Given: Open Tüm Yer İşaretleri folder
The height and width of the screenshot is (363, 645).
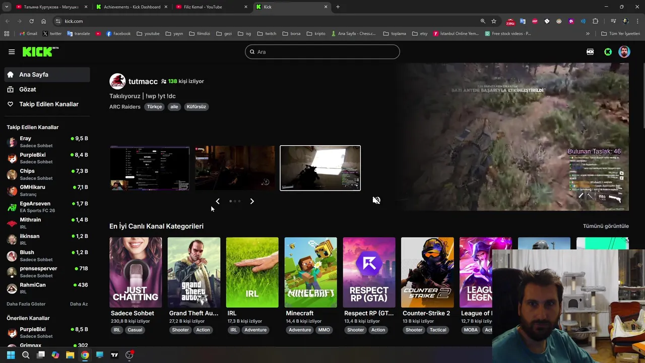Looking at the screenshot, I should (620, 34).
